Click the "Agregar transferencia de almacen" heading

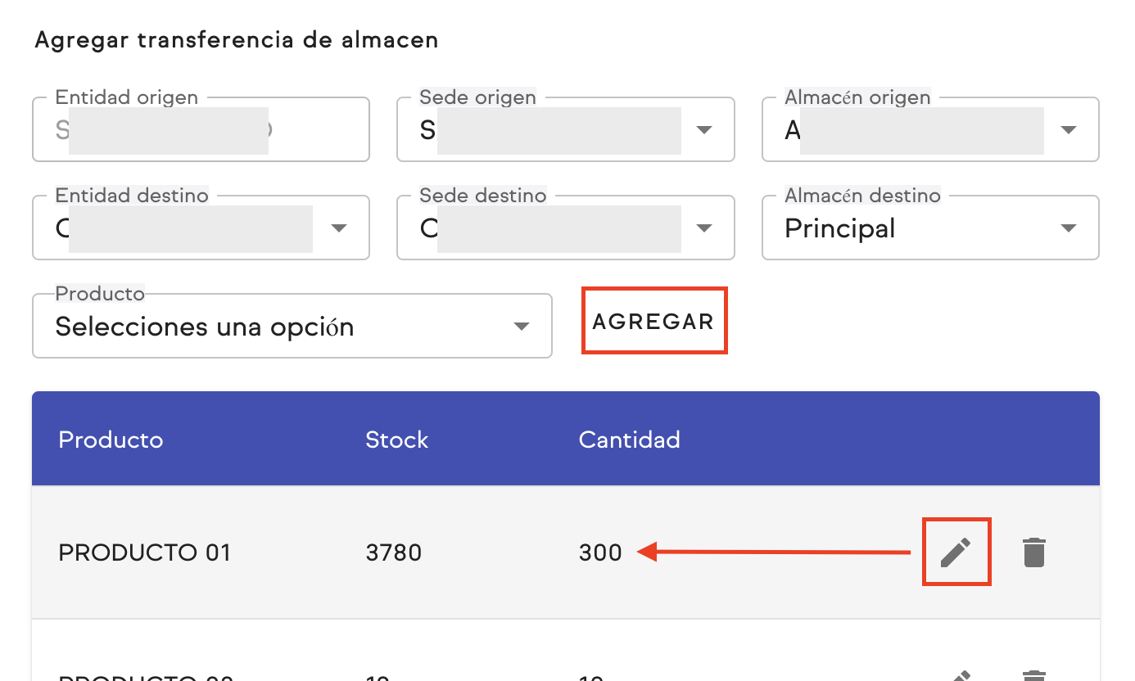[236, 40]
